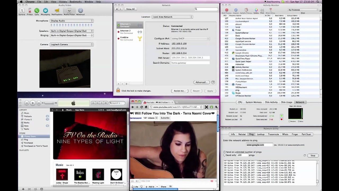Click Show All button in Network
This screenshot has width=339, height=191.
point(130,9)
